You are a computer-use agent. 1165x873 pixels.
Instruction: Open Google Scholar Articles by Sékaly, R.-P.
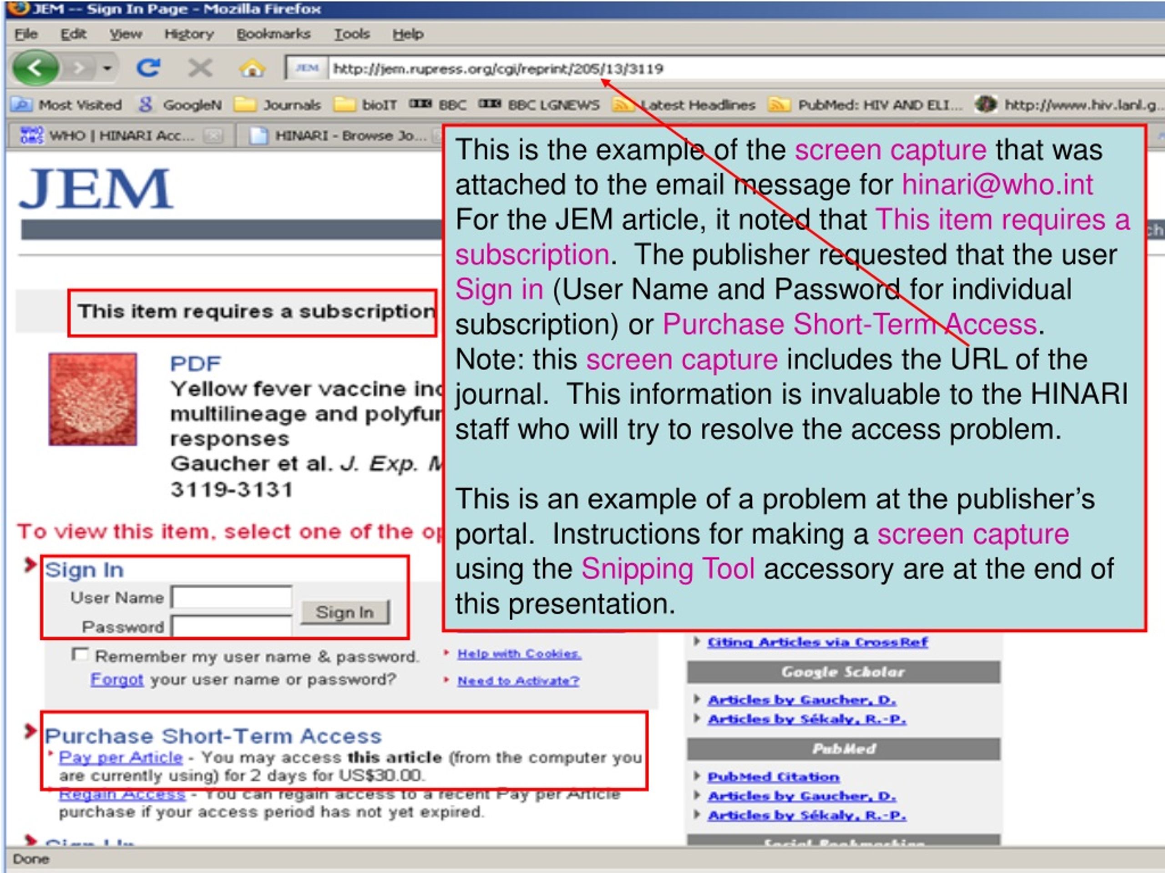point(807,719)
